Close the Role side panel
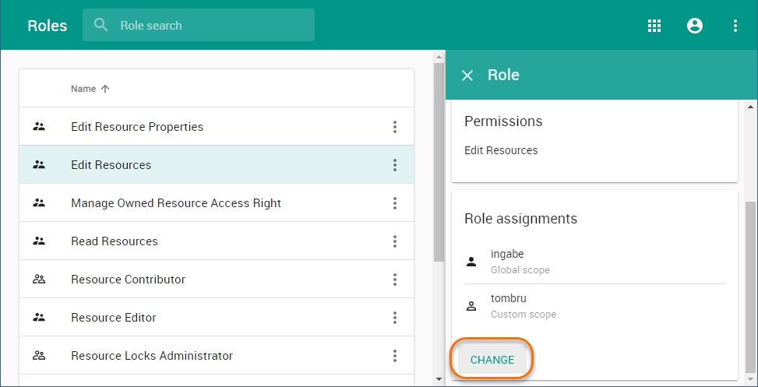 point(467,76)
